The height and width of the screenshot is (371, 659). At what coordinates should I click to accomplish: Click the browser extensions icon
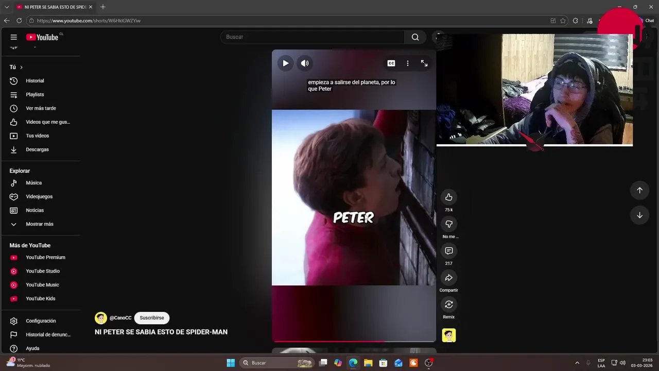click(576, 21)
